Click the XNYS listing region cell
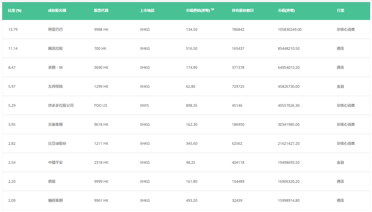 tap(145, 106)
